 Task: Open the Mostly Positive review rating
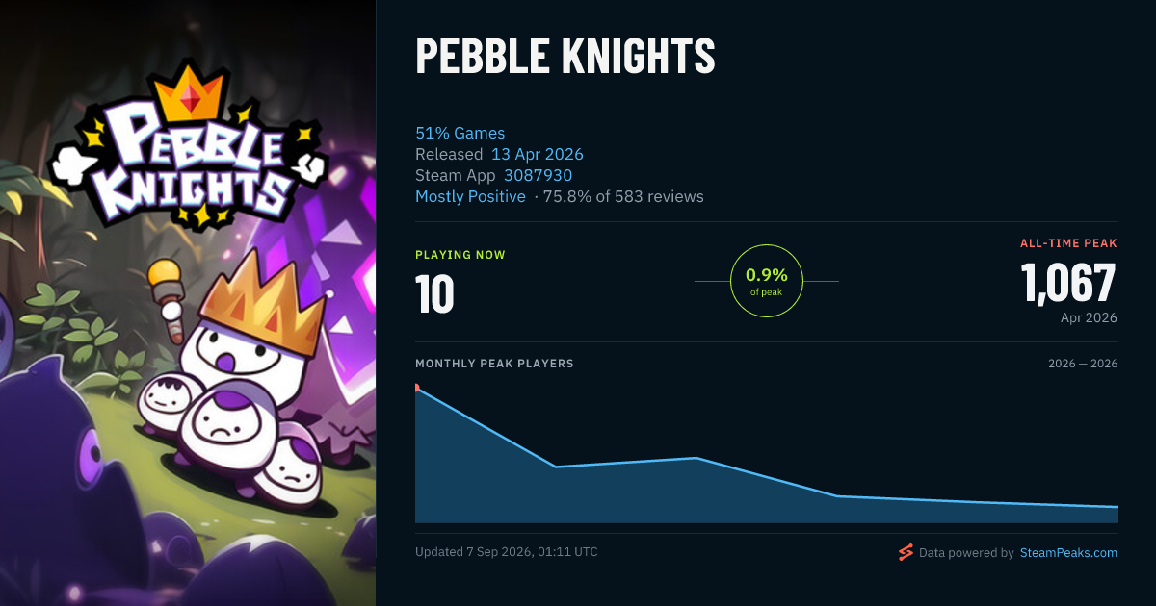470,196
